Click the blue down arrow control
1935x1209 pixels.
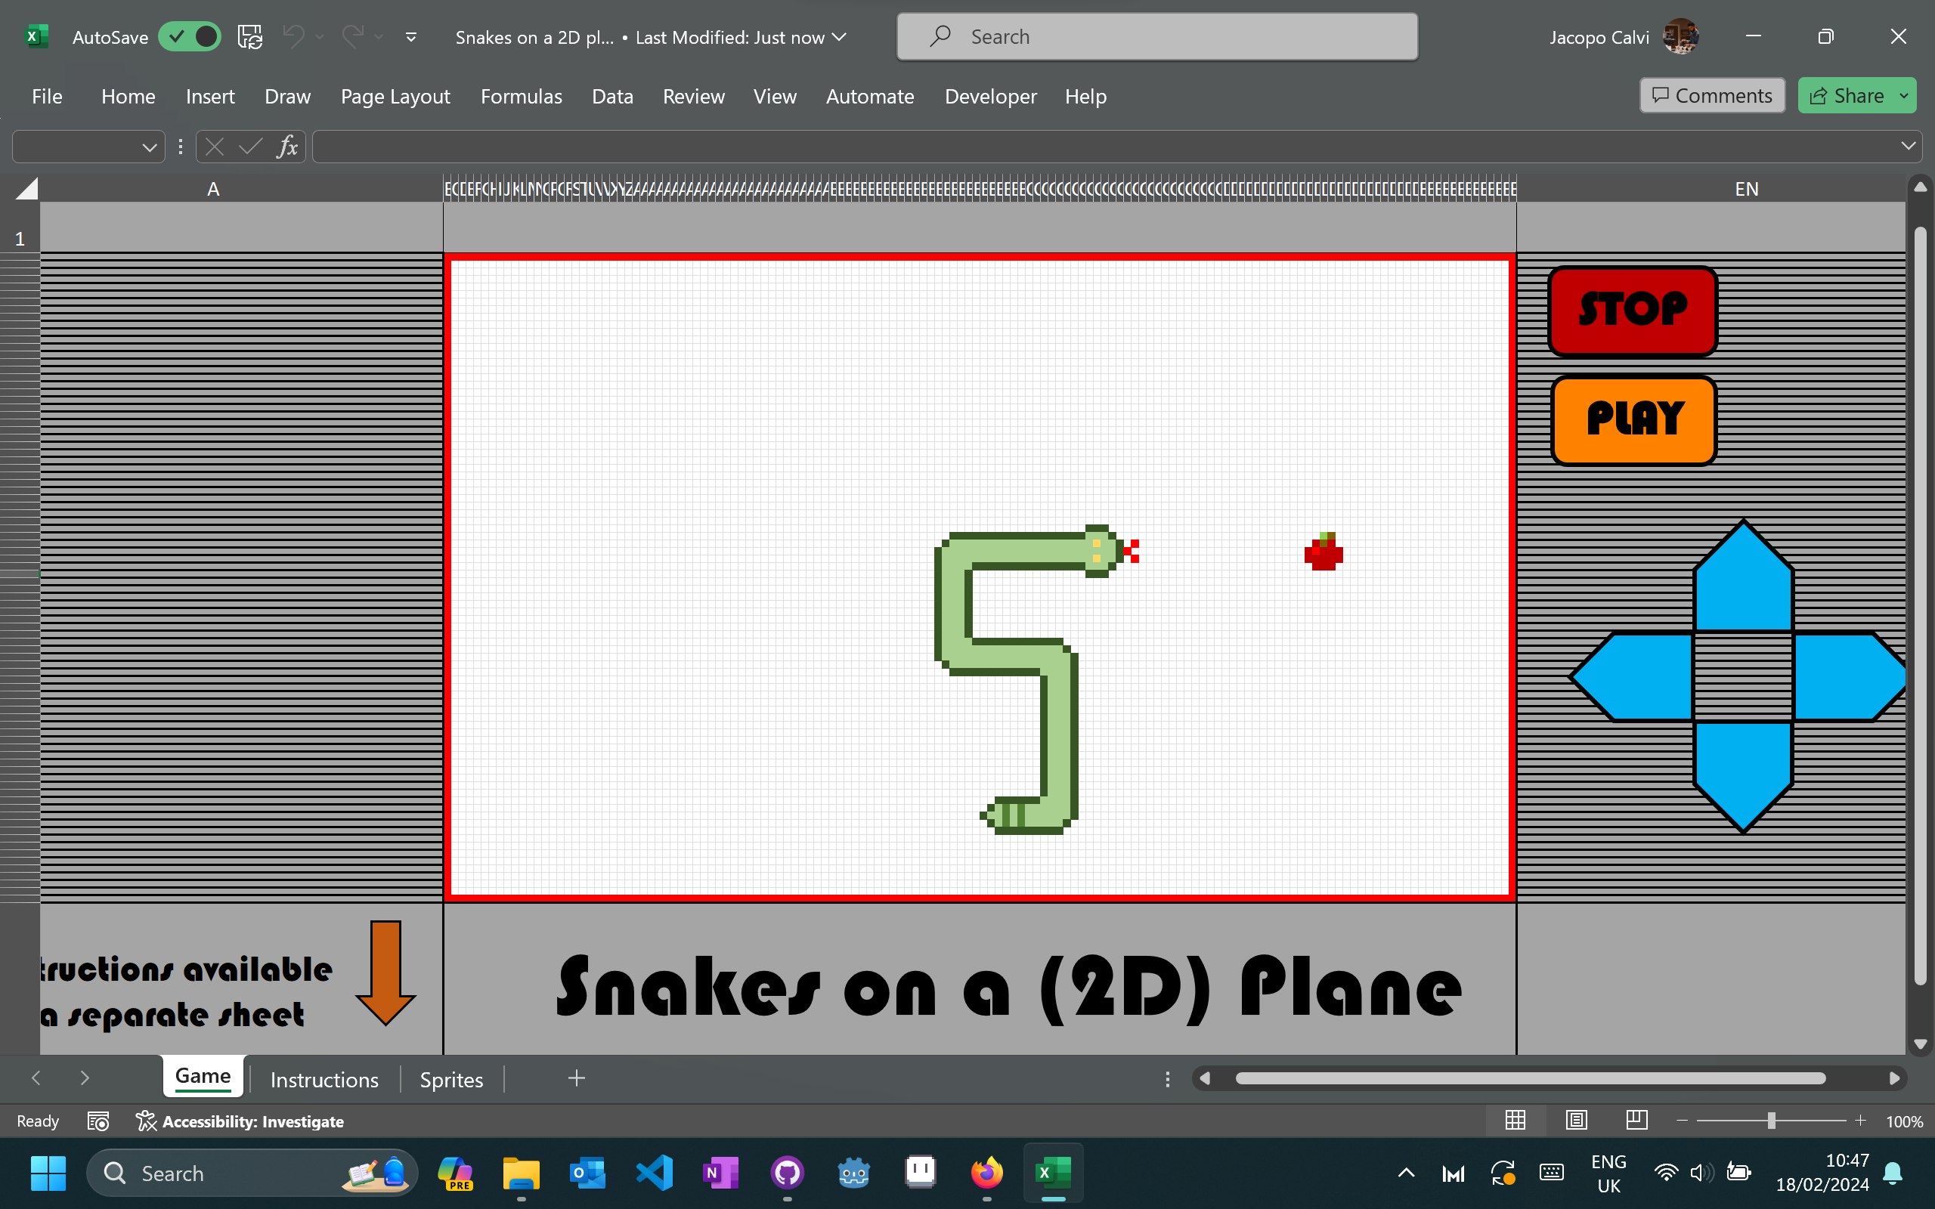point(1743,769)
